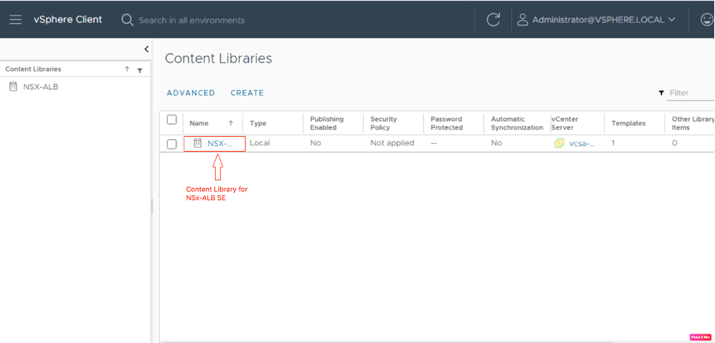Screen dimensions: 715x343
Task: Check the NSX library row checkbox
Action: pos(172,144)
